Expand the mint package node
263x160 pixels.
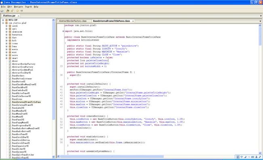[6, 52]
